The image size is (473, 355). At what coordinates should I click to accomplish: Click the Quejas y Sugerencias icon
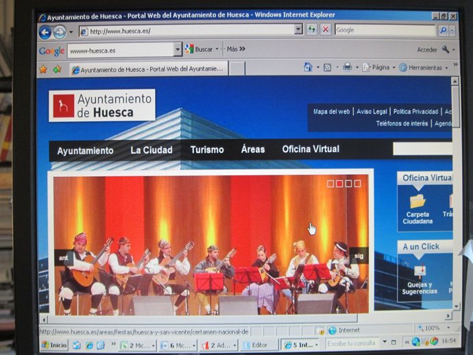tap(419, 271)
